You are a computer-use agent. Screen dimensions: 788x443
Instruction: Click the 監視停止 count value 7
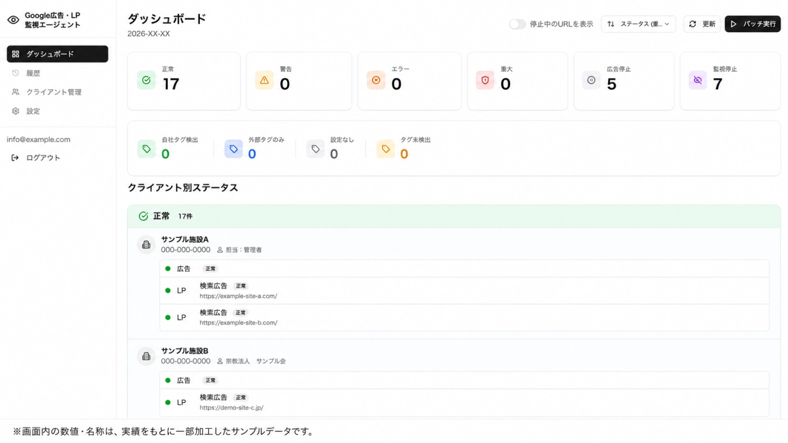point(718,84)
